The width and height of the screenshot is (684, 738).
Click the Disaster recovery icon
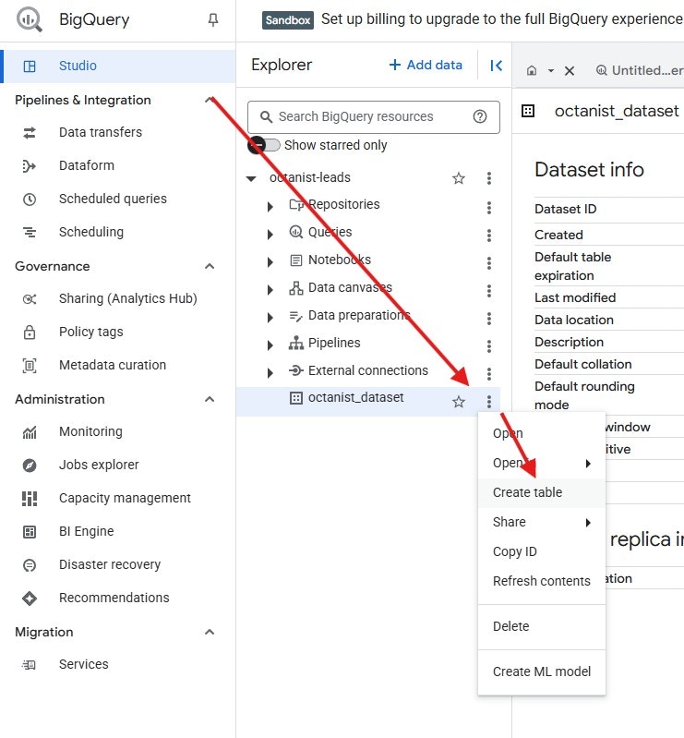30,565
